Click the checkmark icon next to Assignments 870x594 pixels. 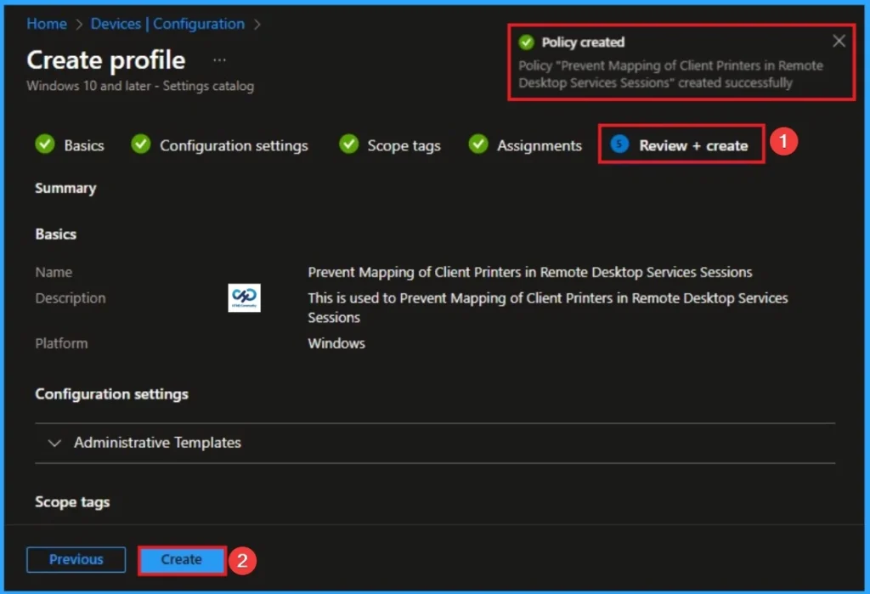tap(477, 144)
